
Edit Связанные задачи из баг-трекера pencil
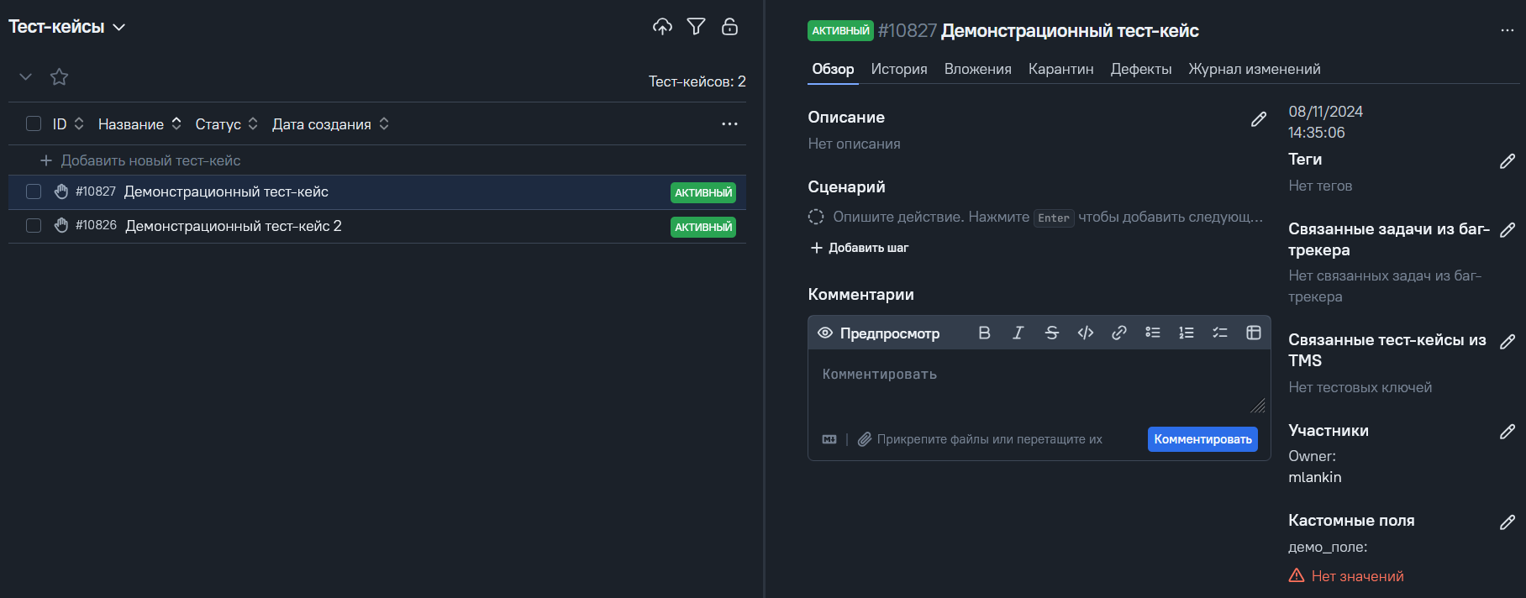[x=1507, y=229]
